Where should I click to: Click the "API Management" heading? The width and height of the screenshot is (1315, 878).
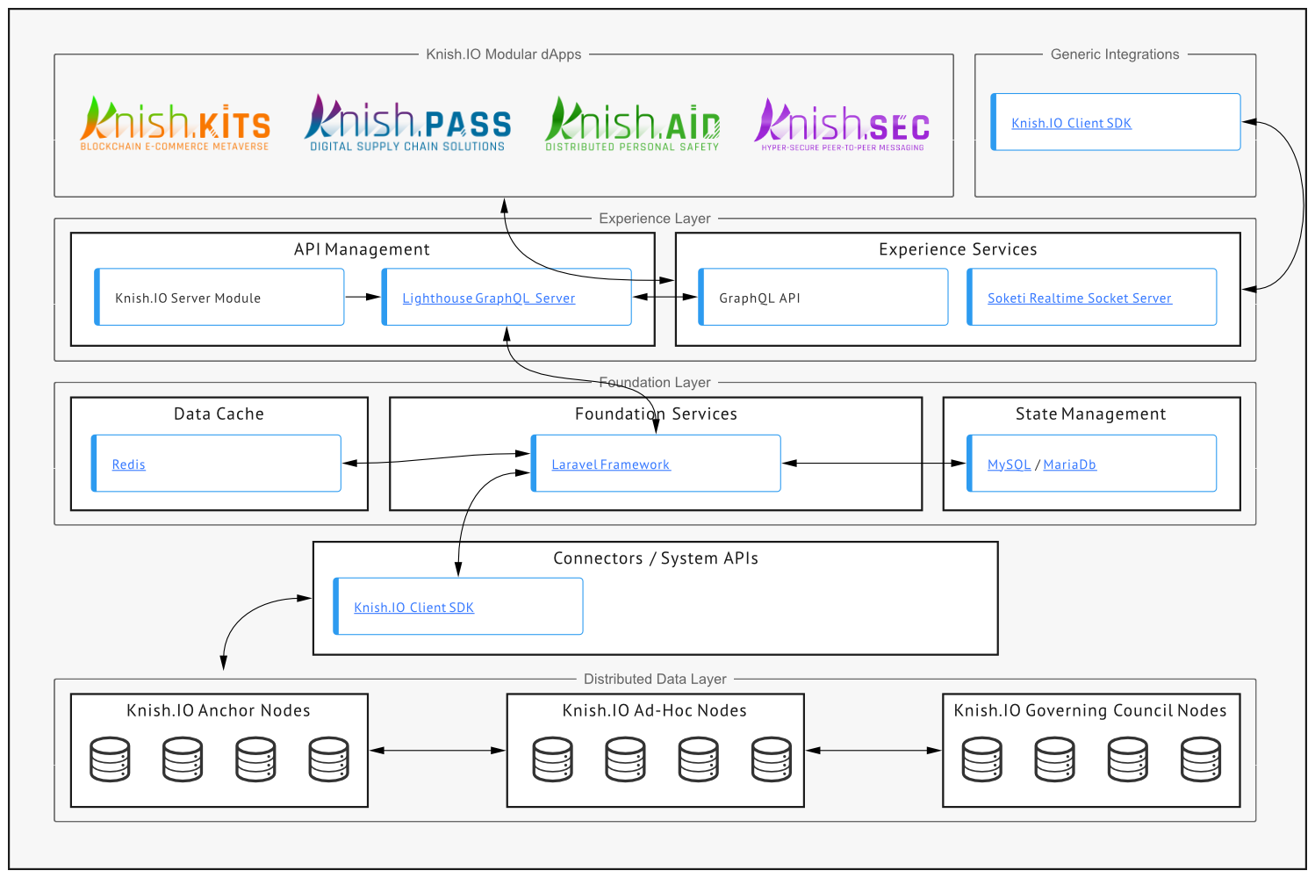(x=362, y=249)
